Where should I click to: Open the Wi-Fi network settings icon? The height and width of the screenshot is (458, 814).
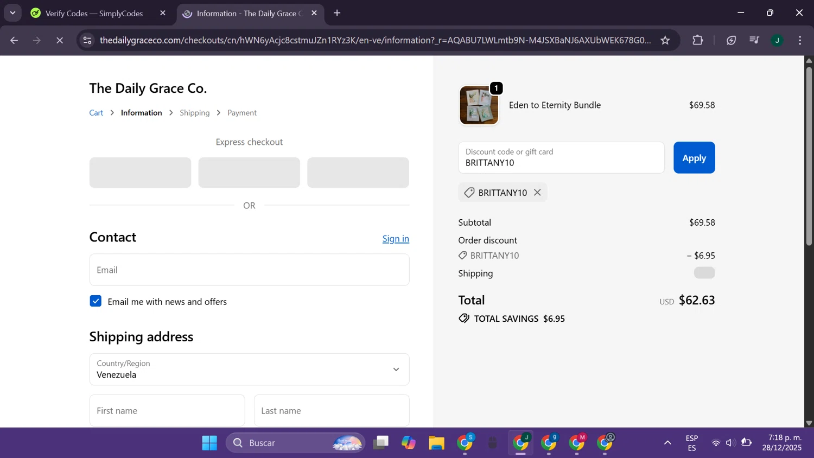point(716,443)
